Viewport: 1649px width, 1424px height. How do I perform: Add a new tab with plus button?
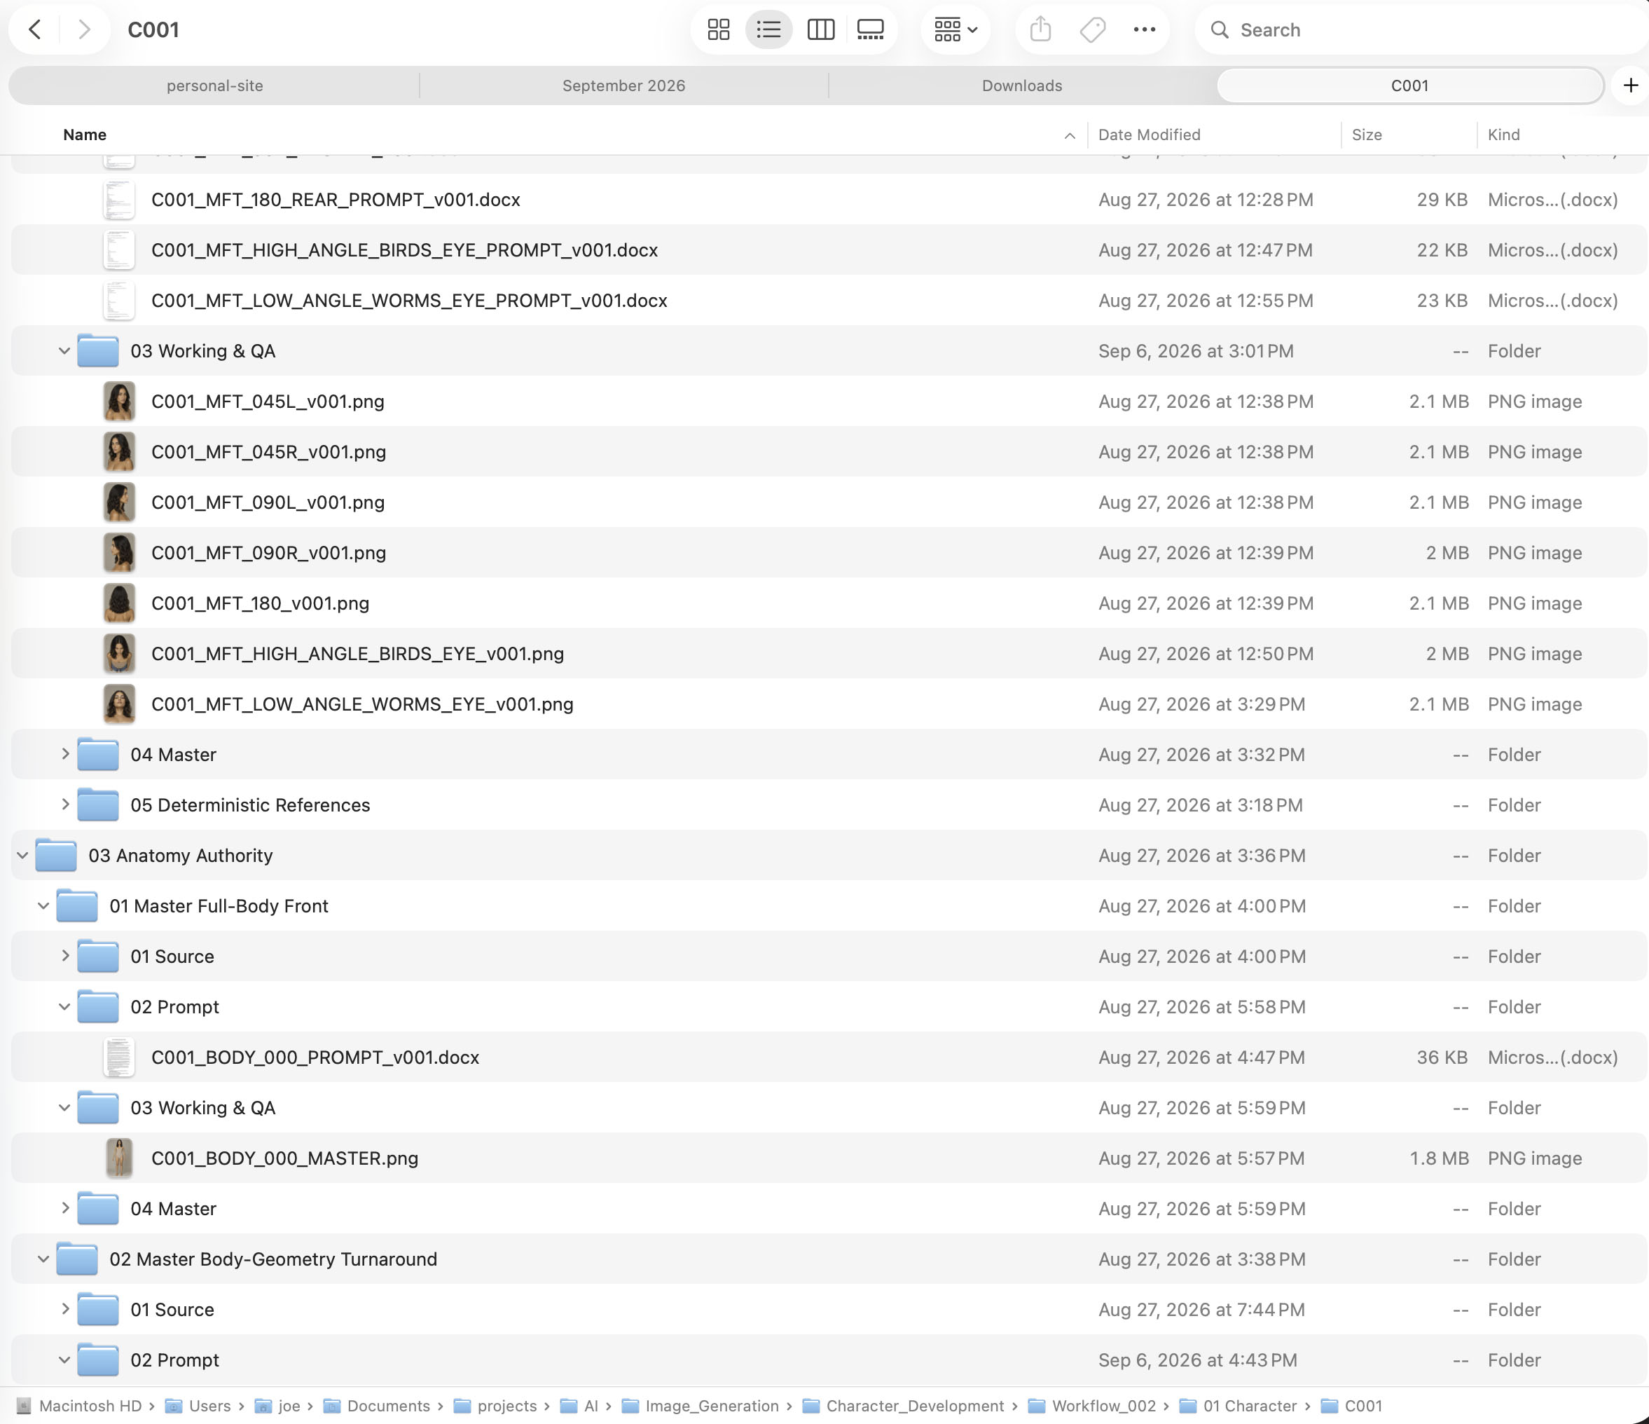coord(1631,86)
